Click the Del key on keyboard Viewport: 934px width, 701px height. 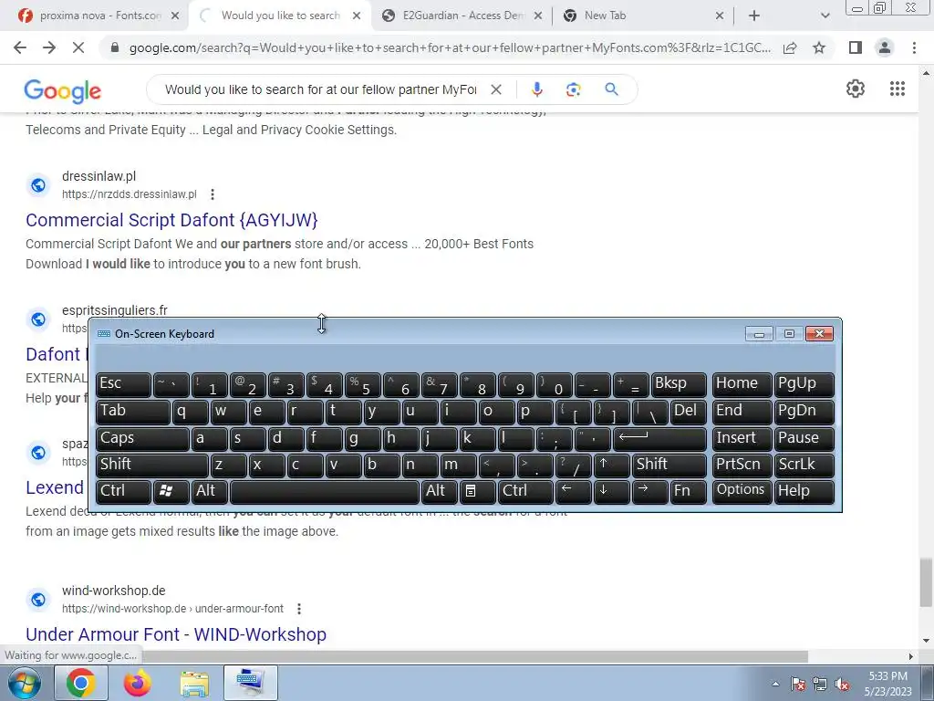[x=688, y=412]
